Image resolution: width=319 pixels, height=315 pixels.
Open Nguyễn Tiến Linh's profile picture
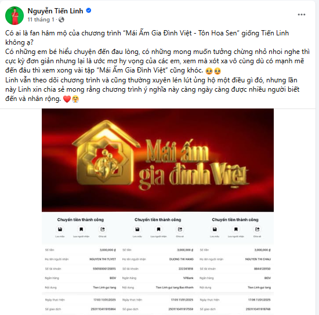pos(14,16)
